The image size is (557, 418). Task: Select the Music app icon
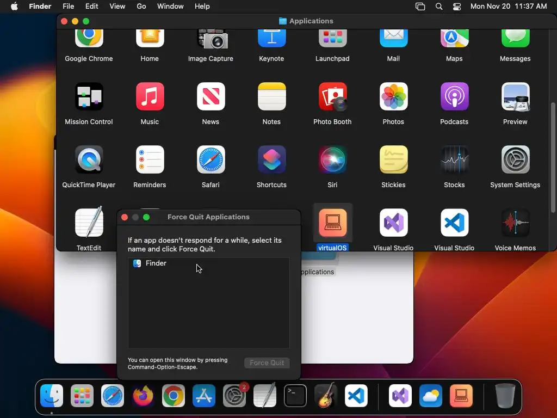pyautogui.click(x=150, y=96)
